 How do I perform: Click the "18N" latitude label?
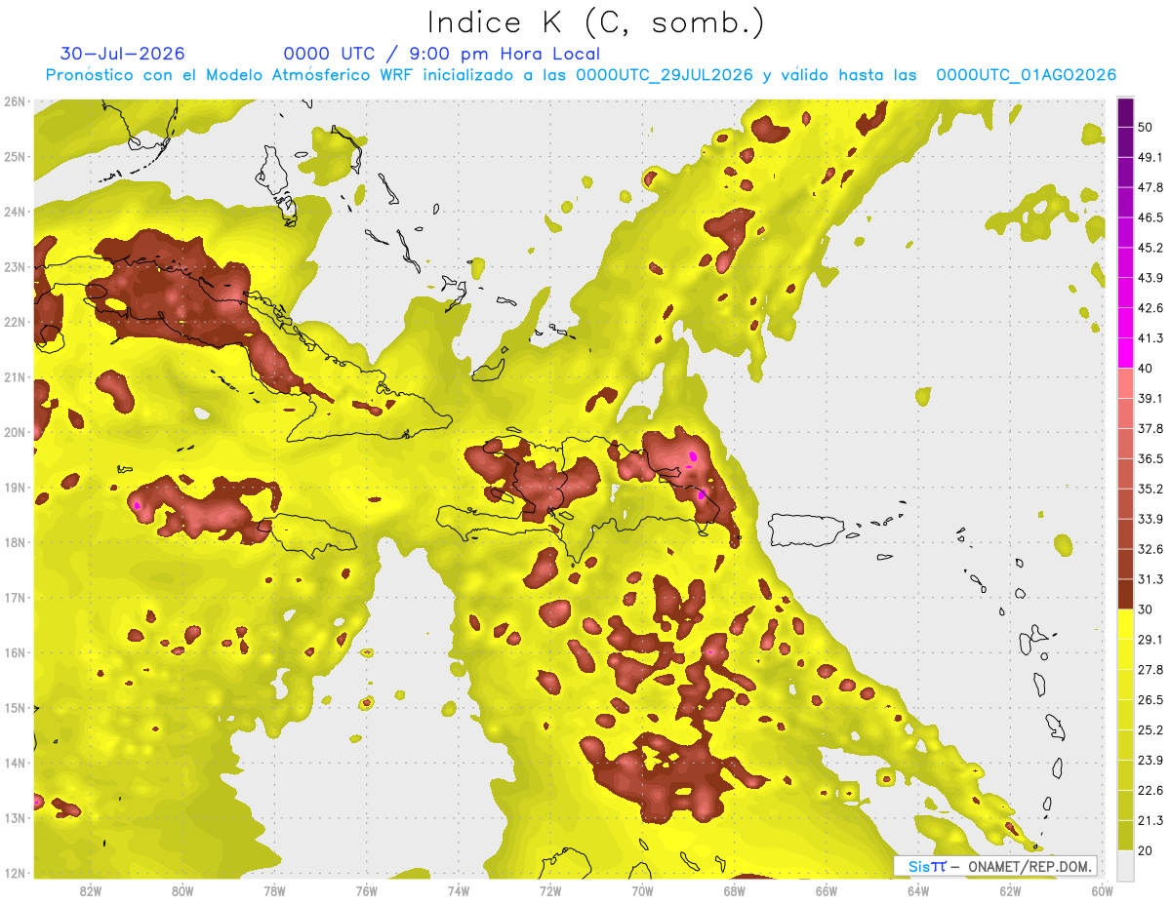pos(15,542)
